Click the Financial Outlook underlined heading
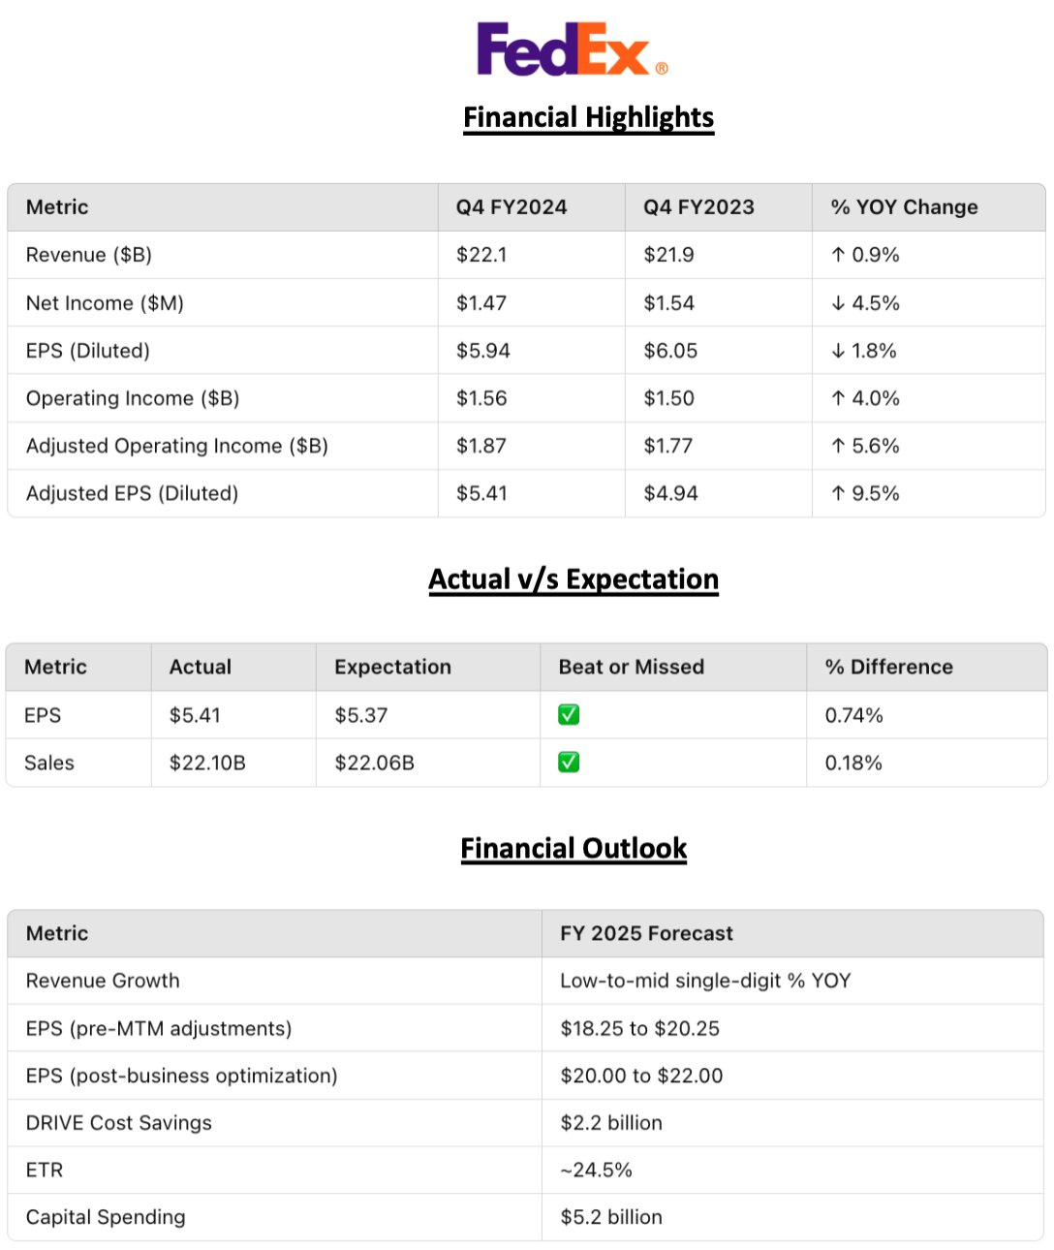The image size is (1054, 1250). (x=573, y=849)
